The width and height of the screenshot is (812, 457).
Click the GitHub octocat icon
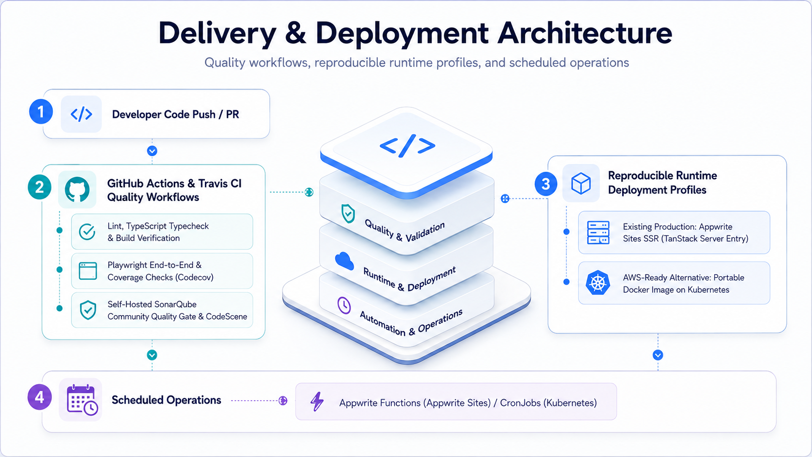click(77, 189)
